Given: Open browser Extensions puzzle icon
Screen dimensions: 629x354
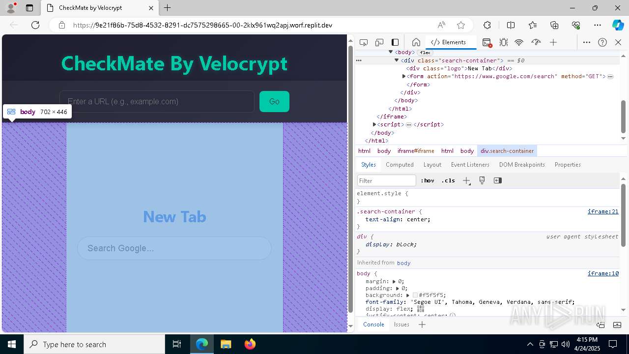Looking at the screenshot, I should pyautogui.click(x=487, y=25).
